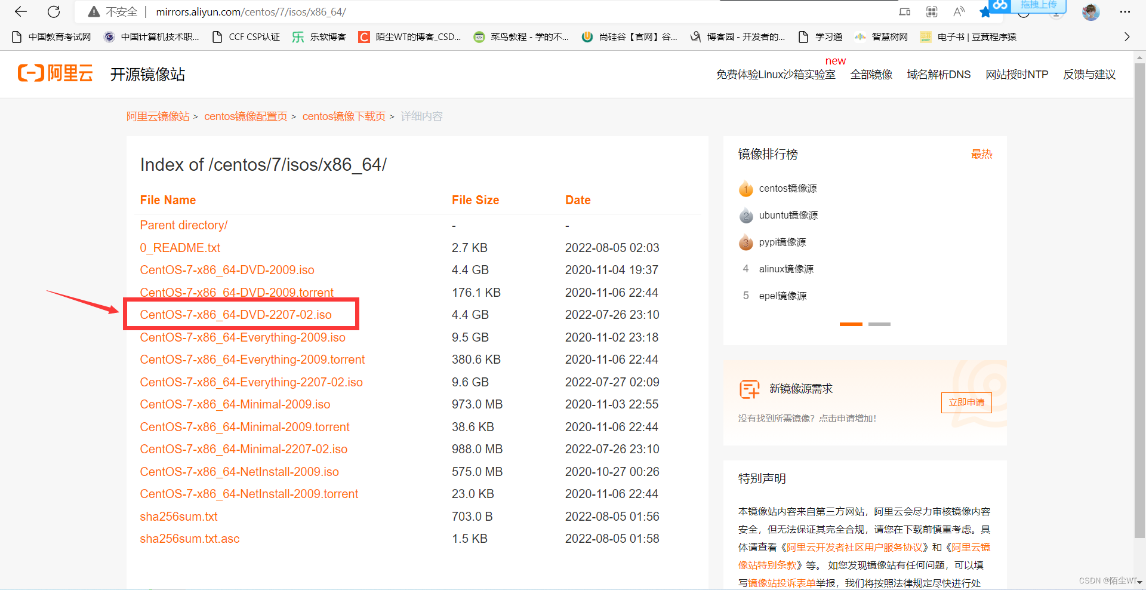The width and height of the screenshot is (1146, 590).
Task: Click the 阿里云 logo
Action: click(x=55, y=73)
